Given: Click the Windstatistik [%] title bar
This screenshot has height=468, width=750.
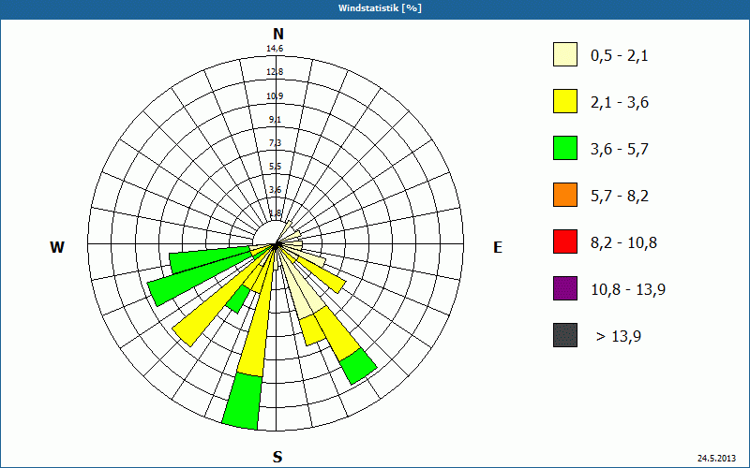Looking at the screenshot, I should point(375,8).
